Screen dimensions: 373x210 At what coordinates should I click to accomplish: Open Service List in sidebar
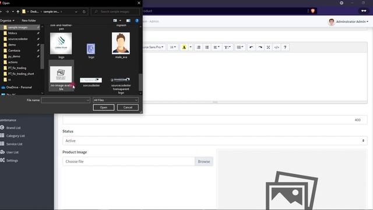(x=14, y=144)
